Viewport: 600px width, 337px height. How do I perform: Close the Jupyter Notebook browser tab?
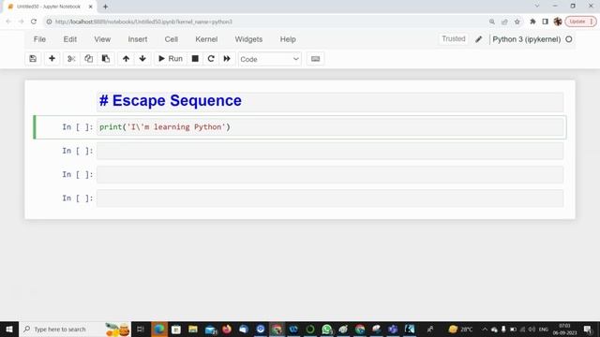[x=91, y=7]
